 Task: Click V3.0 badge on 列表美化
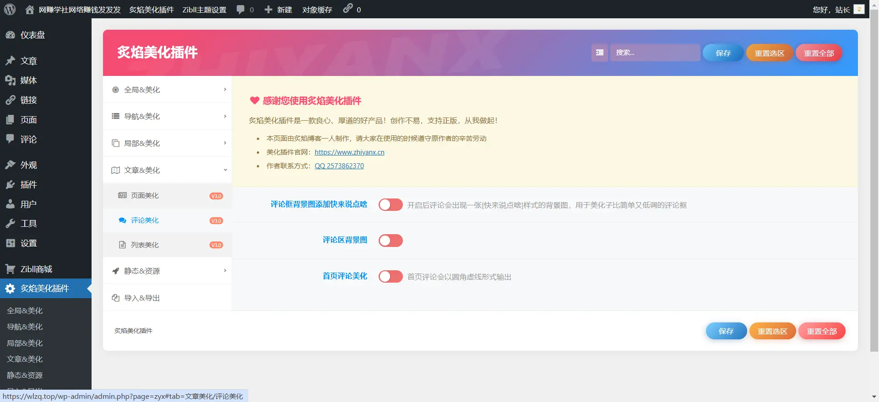216,245
